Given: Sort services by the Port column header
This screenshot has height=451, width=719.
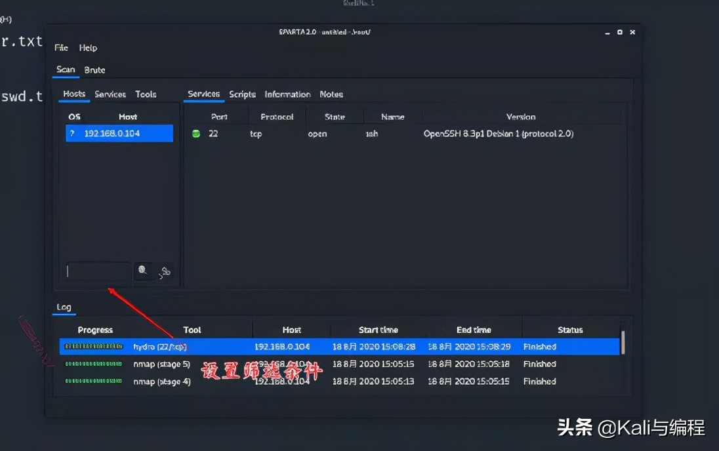Looking at the screenshot, I should pyautogui.click(x=219, y=117).
